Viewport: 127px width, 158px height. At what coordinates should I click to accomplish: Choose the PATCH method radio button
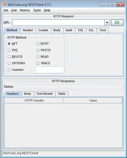click(38, 50)
